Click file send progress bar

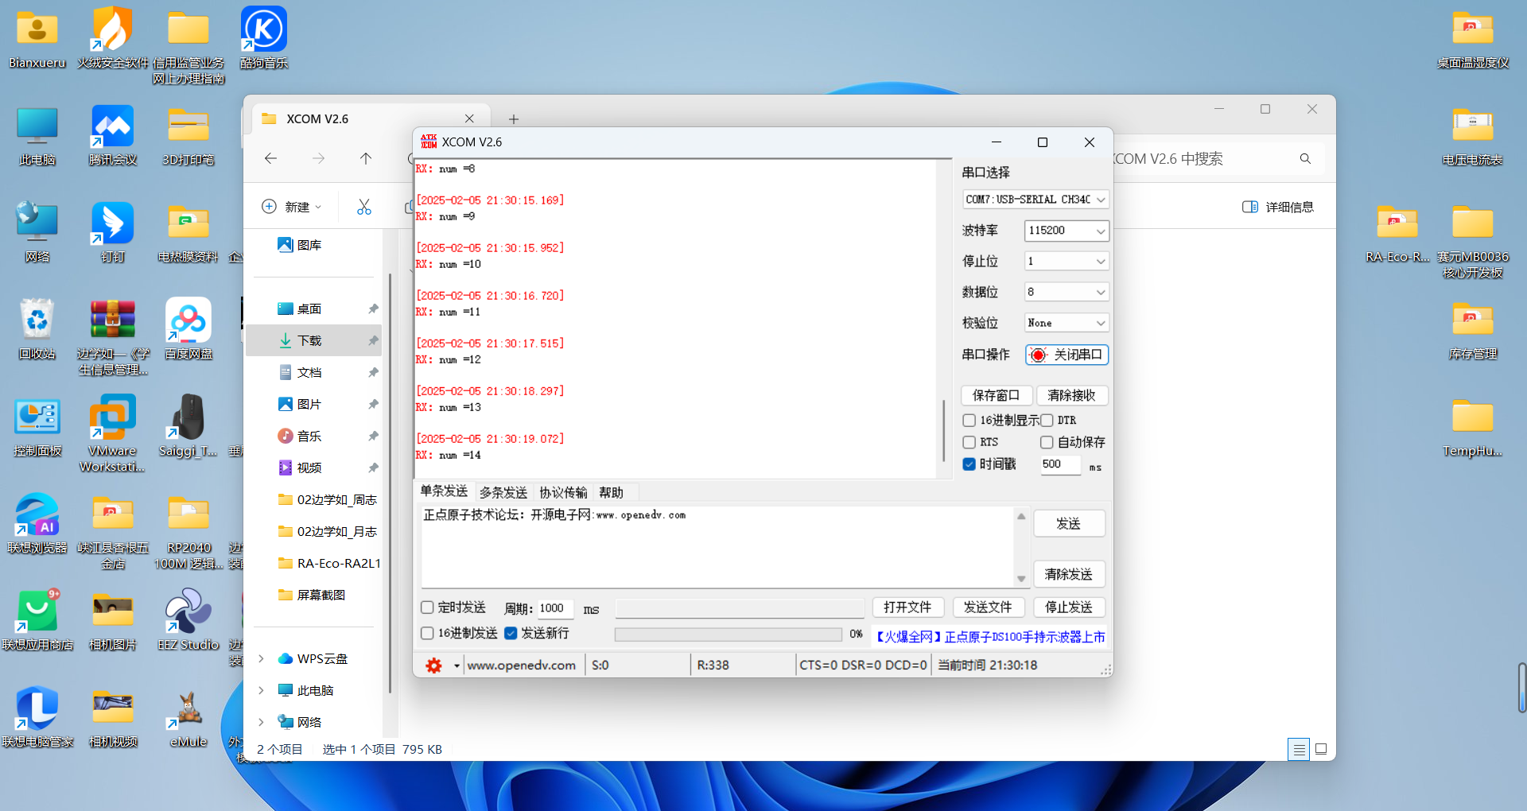(728, 634)
